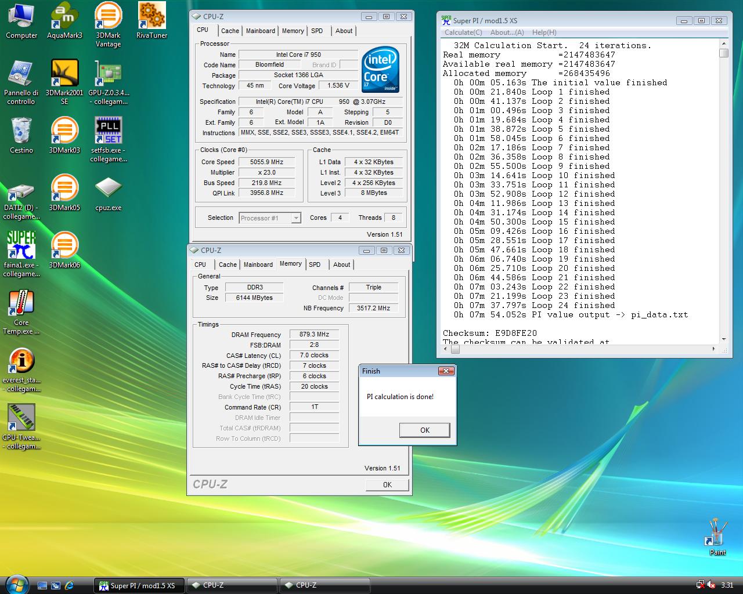
Task: Switch to Cache tab in top CPU-Z
Action: click(x=230, y=31)
